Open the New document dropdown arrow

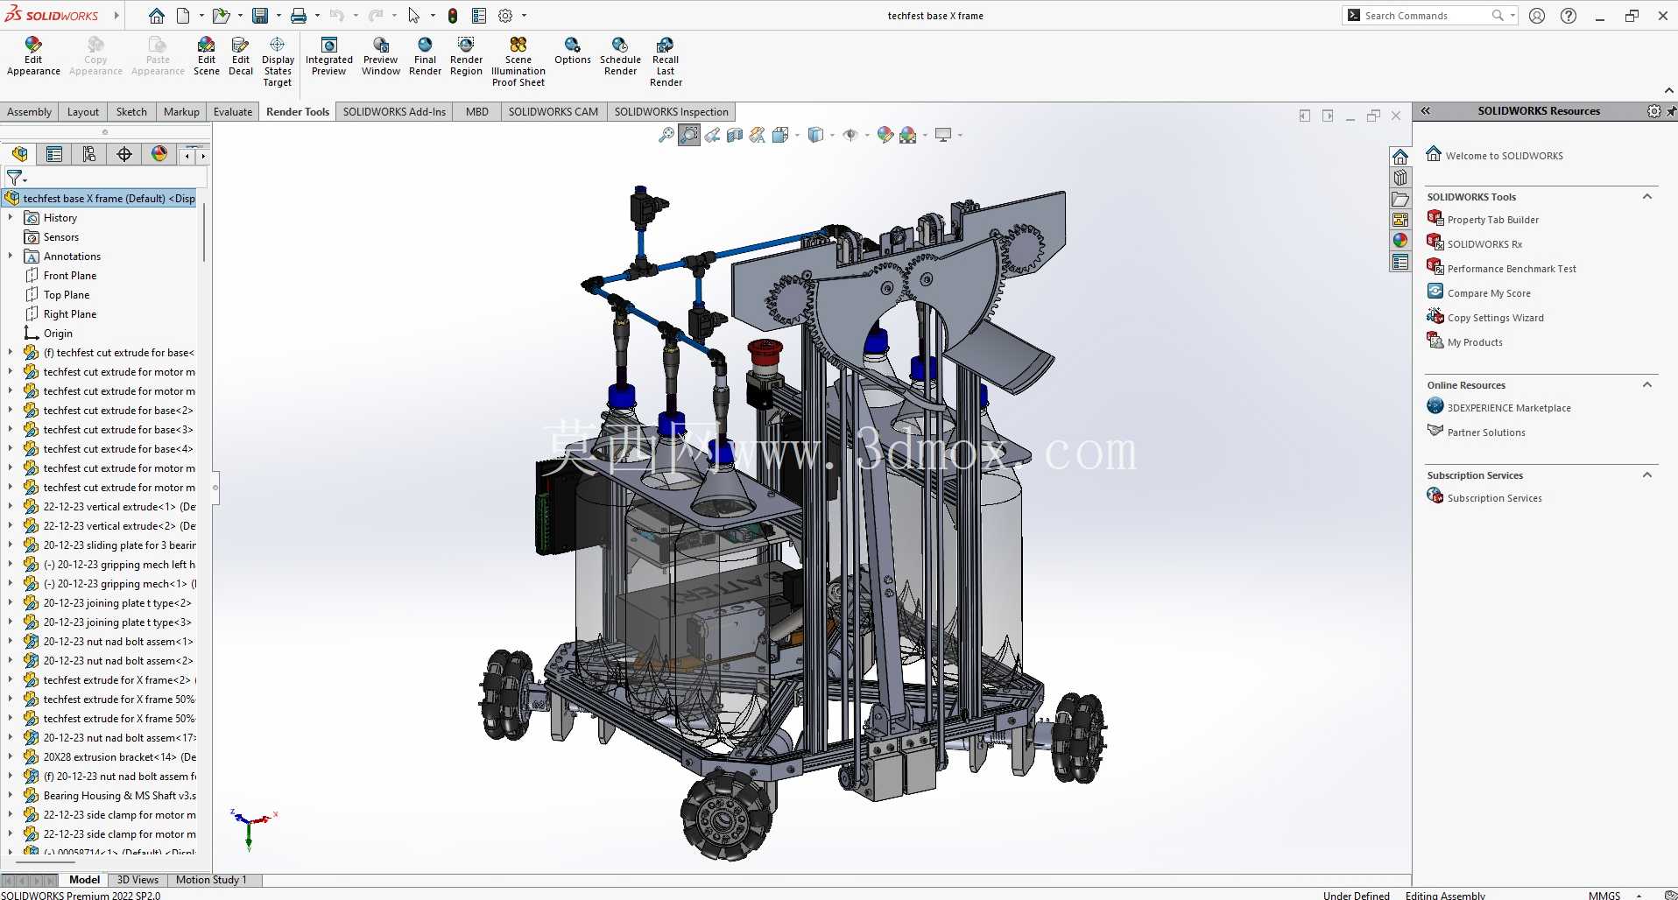pos(201,16)
